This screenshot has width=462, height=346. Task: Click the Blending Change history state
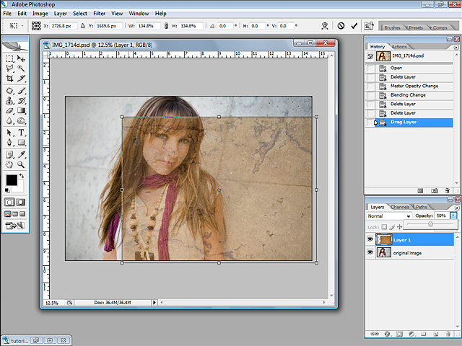pos(408,95)
